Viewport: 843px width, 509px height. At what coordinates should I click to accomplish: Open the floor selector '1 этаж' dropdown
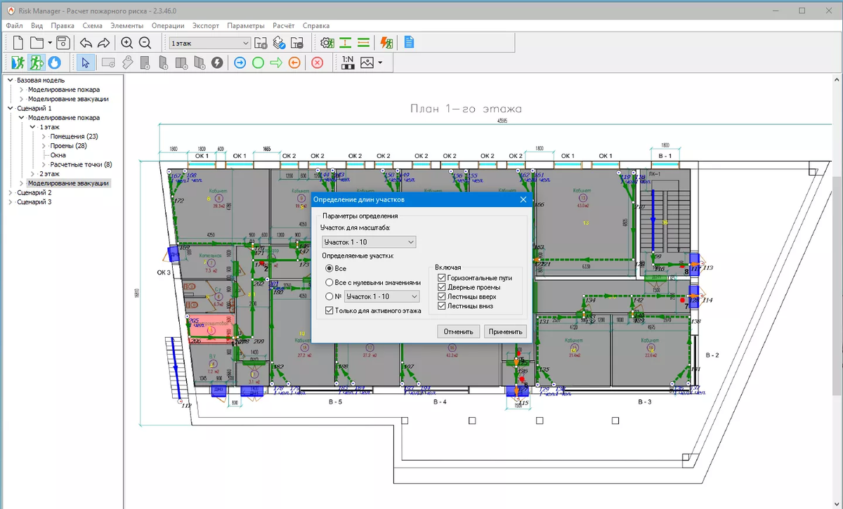(209, 43)
